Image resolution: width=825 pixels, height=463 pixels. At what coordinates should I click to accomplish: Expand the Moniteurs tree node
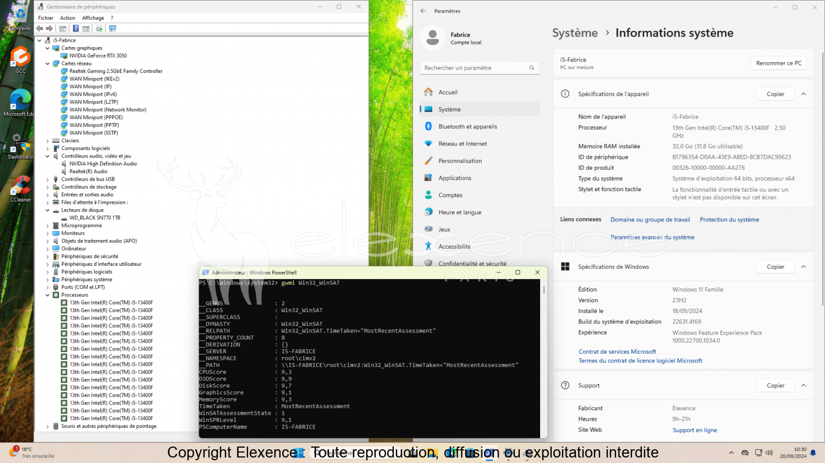point(47,233)
